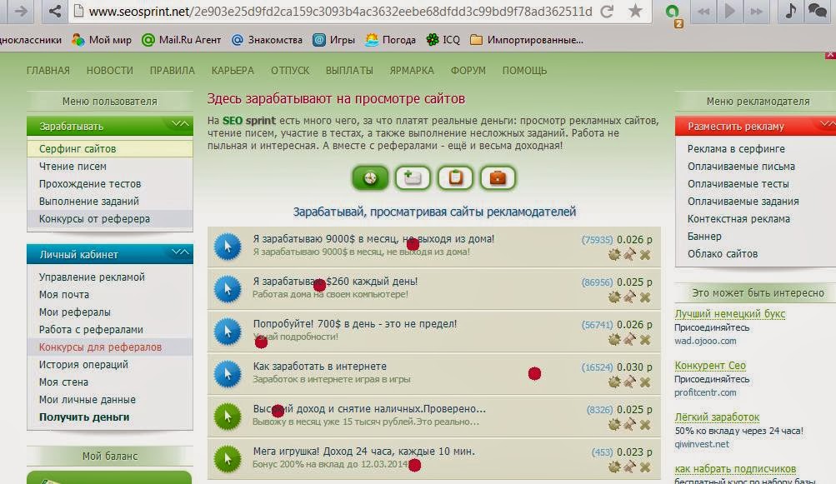Click the X icon in the 16524 ad row

coord(645,382)
